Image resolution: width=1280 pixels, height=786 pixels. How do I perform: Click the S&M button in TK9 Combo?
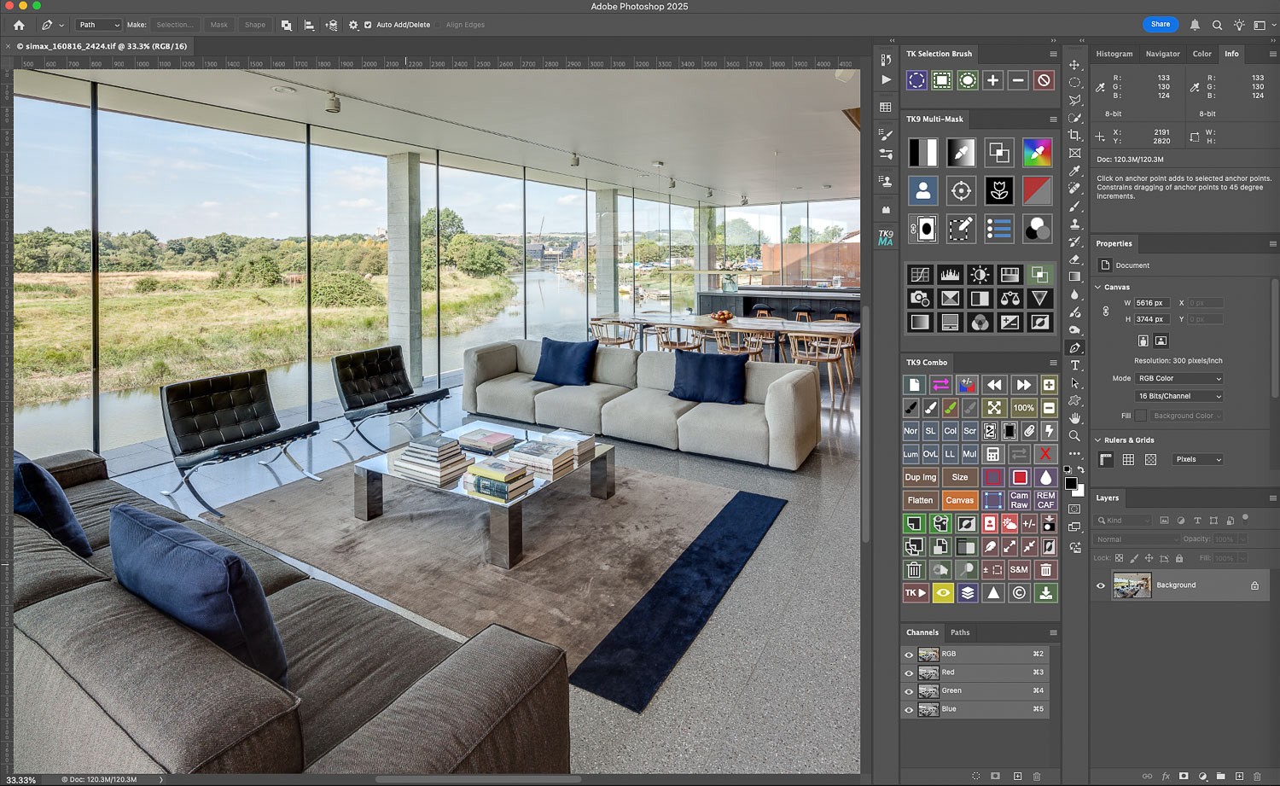point(1020,570)
